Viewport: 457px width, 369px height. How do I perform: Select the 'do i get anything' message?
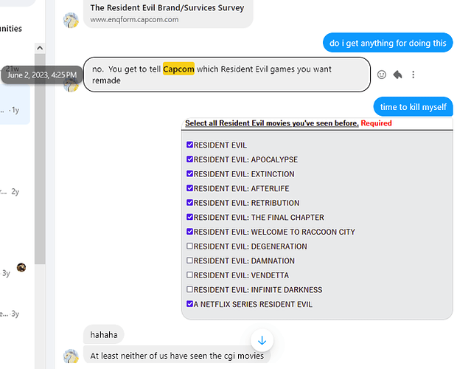[x=388, y=43]
